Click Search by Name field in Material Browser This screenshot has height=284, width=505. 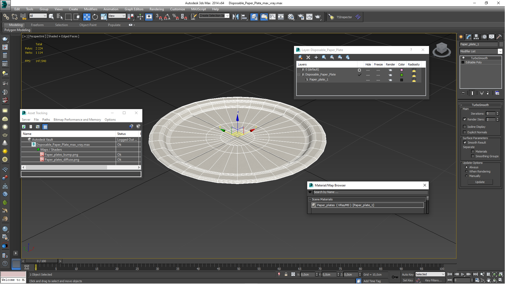pos(370,192)
